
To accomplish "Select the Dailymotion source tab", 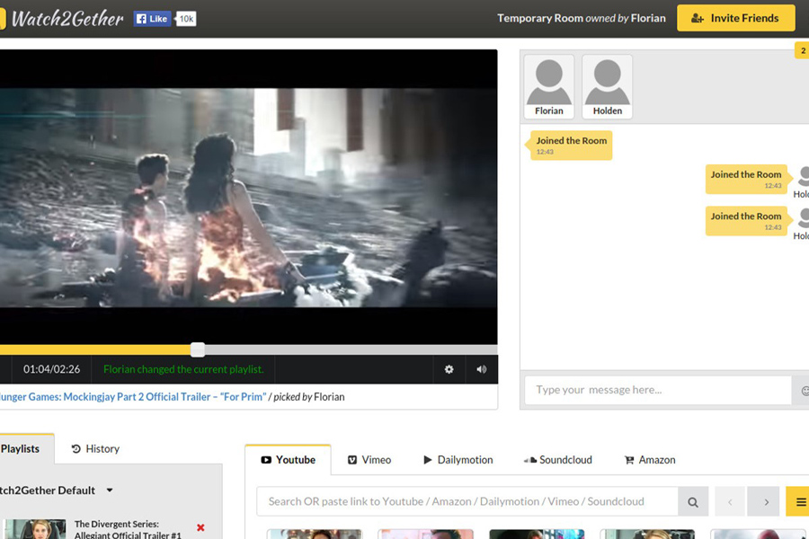I will click(x=458, y=460).
